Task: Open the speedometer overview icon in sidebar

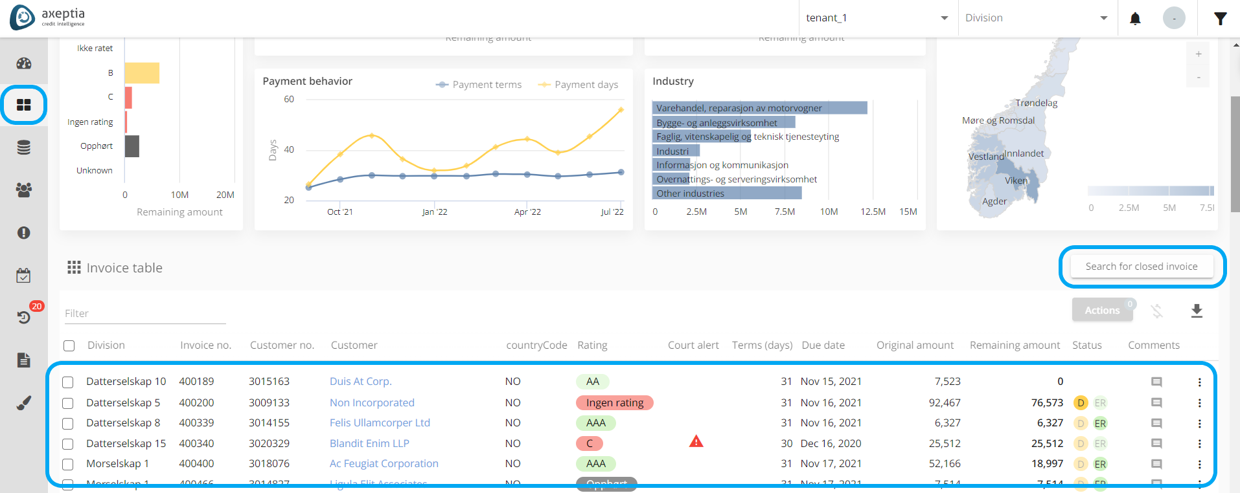Action: tap(24, 63)
